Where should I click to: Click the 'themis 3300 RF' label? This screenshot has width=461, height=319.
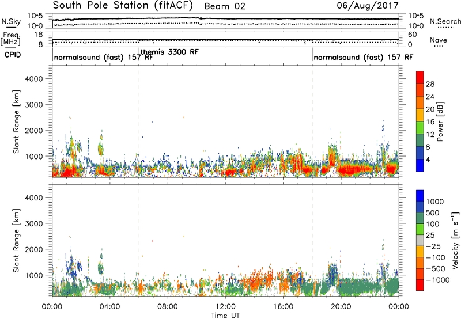pos(169,52)
